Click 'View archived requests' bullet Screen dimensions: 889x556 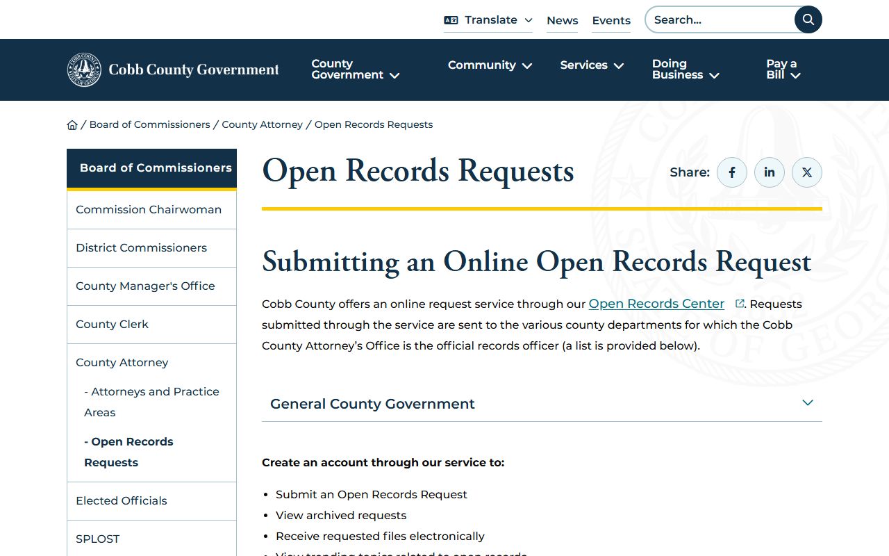click(341, 515)
